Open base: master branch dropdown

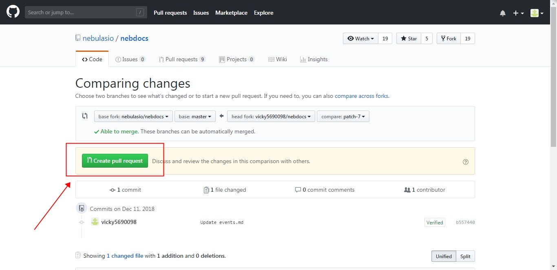(195, 116)
